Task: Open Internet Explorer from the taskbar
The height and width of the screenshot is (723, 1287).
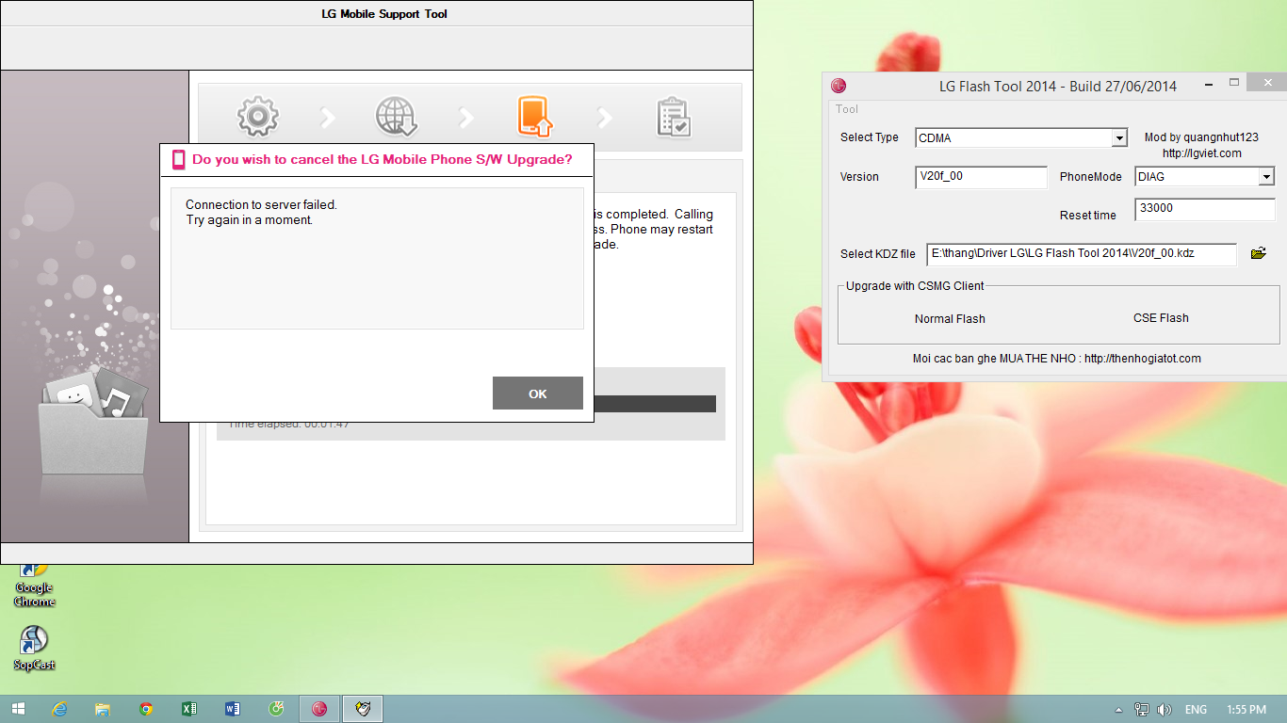Action: tap(59, 709)
